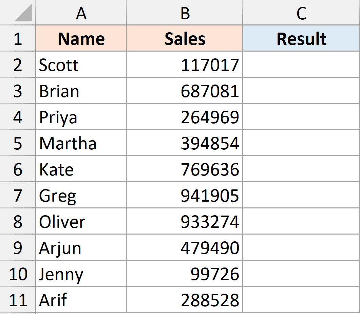Image resolution: width=360 pixels, height=314 pixels.
Task: Select row 11 header
Action: pyautogui.click(x=18, y=300)
